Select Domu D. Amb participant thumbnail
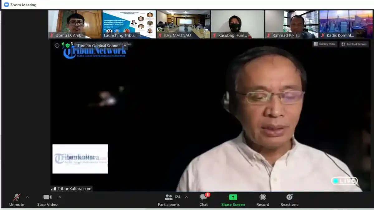 click(x=75, y=24)
